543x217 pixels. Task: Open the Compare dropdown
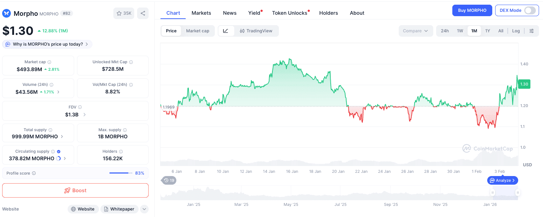tap(415, 31)
